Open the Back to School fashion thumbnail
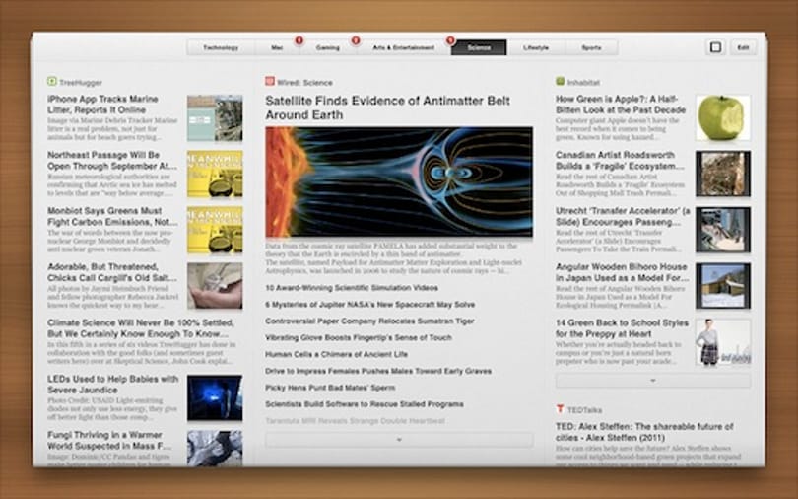Screen dimensions: 798x499 [x=723, y=341]
